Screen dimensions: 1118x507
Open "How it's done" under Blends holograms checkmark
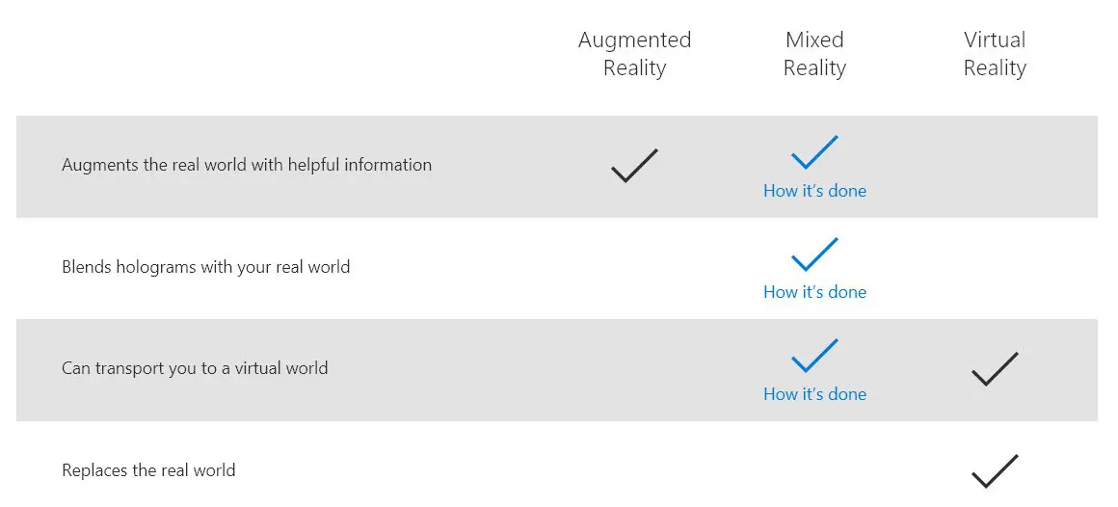814,292
